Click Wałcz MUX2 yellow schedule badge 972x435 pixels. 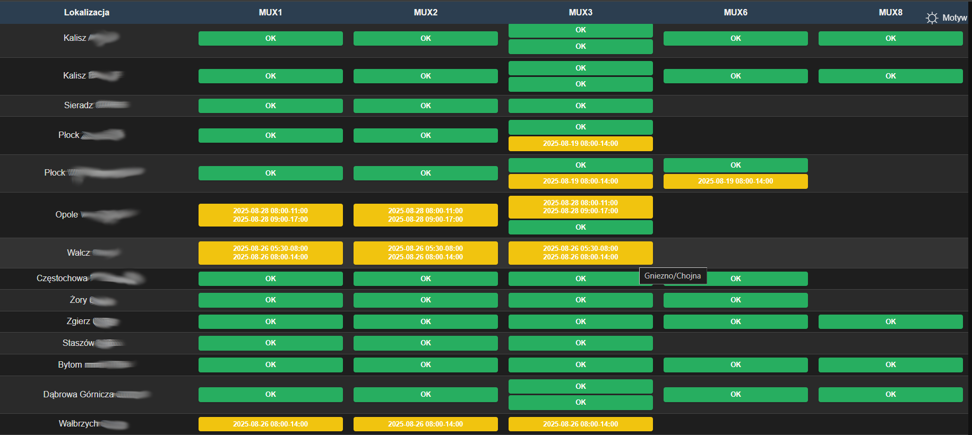coord(426,253)
